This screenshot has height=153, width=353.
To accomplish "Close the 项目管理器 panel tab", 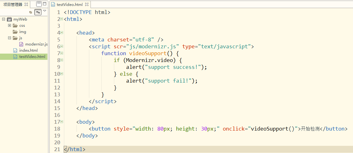I will [26, 4].
